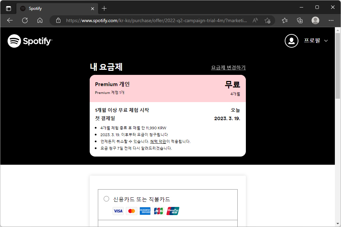Click the 1개월 이상 무료 체험 시작 text
Image resolution: width=341 pixels, height=227 pixels.
pos(122,110)
